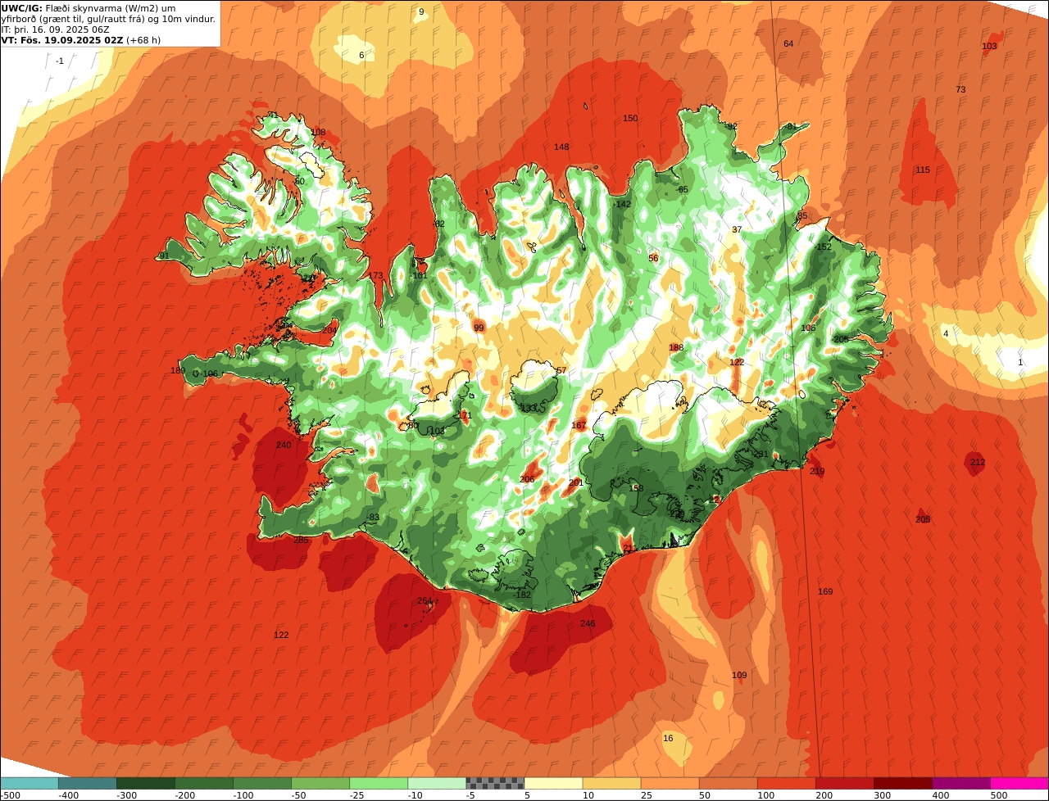Image resolution: width=1049 pixels, height=801 pixels.
Task: Pick the crimson swatch between 200 and 300
Action: click(x=844, y=783)
